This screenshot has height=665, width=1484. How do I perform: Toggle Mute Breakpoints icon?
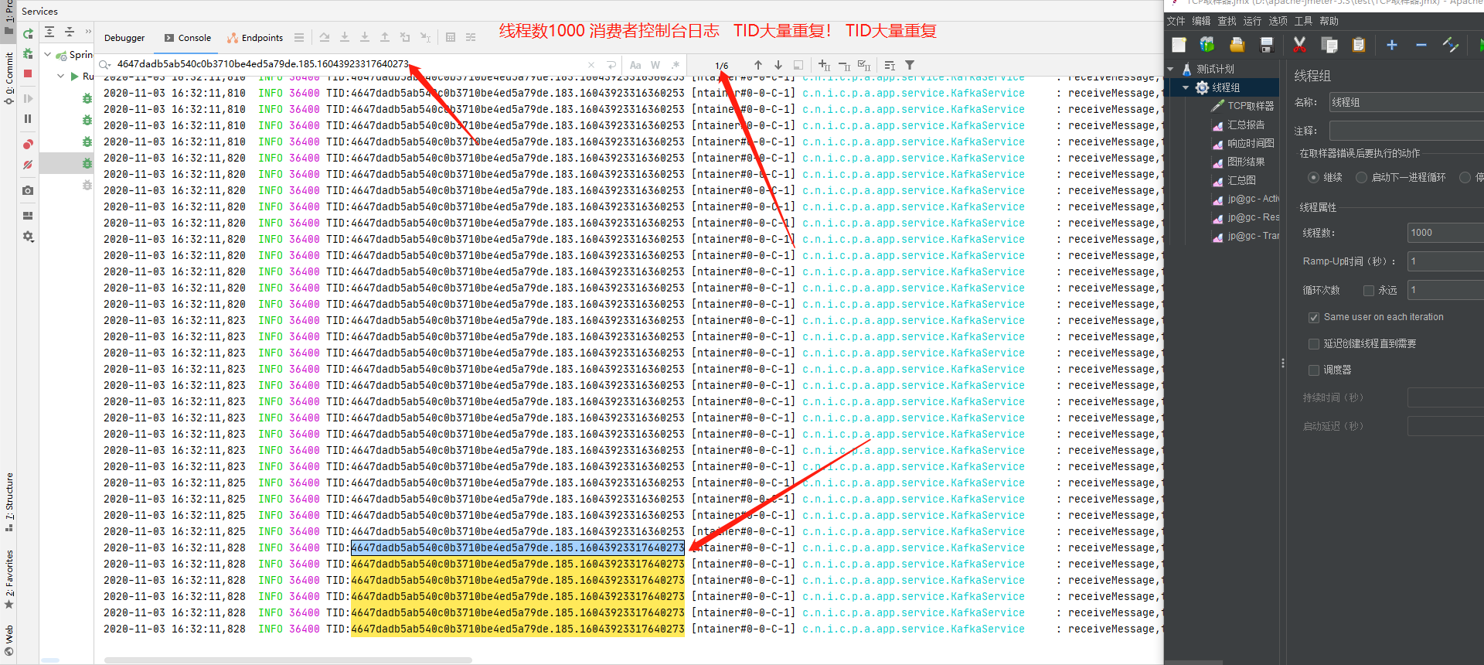(28, 164)
